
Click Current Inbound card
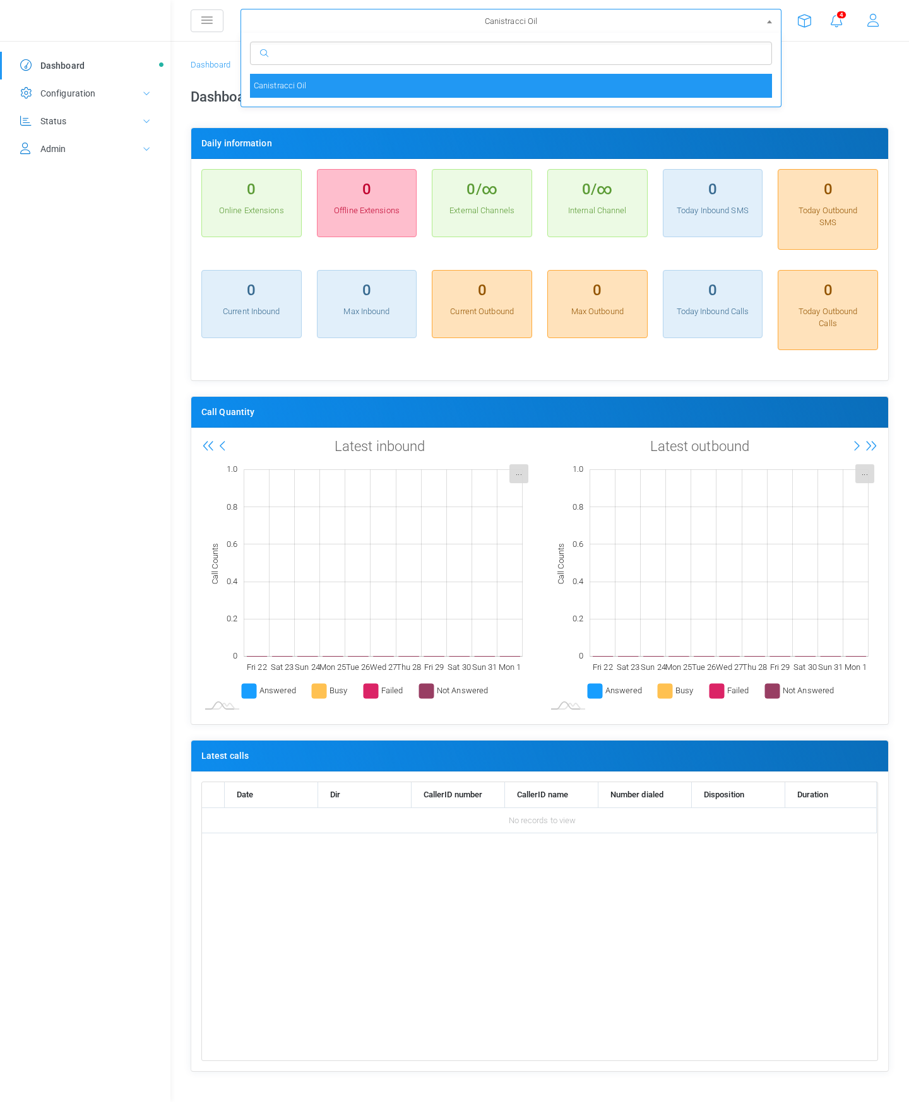251,304
